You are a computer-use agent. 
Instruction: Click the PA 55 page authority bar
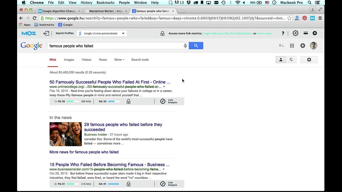pyautogui.click(x=73, y=101)
